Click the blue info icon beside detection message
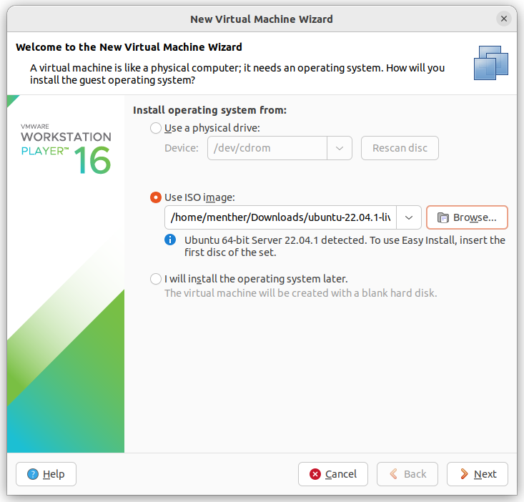Viewport: 524px width, 502px height. tap(170, 240)
